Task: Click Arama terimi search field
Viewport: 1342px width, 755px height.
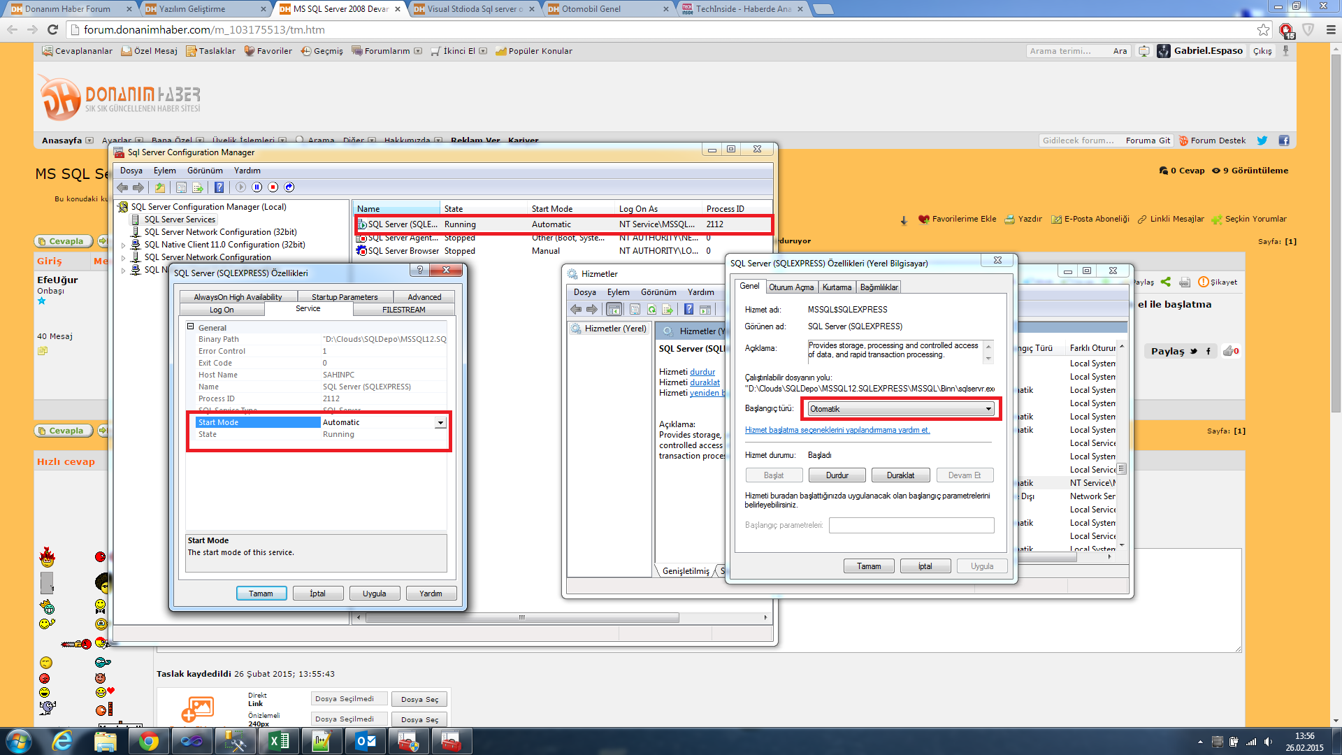Action: (x=1067, y=51)
